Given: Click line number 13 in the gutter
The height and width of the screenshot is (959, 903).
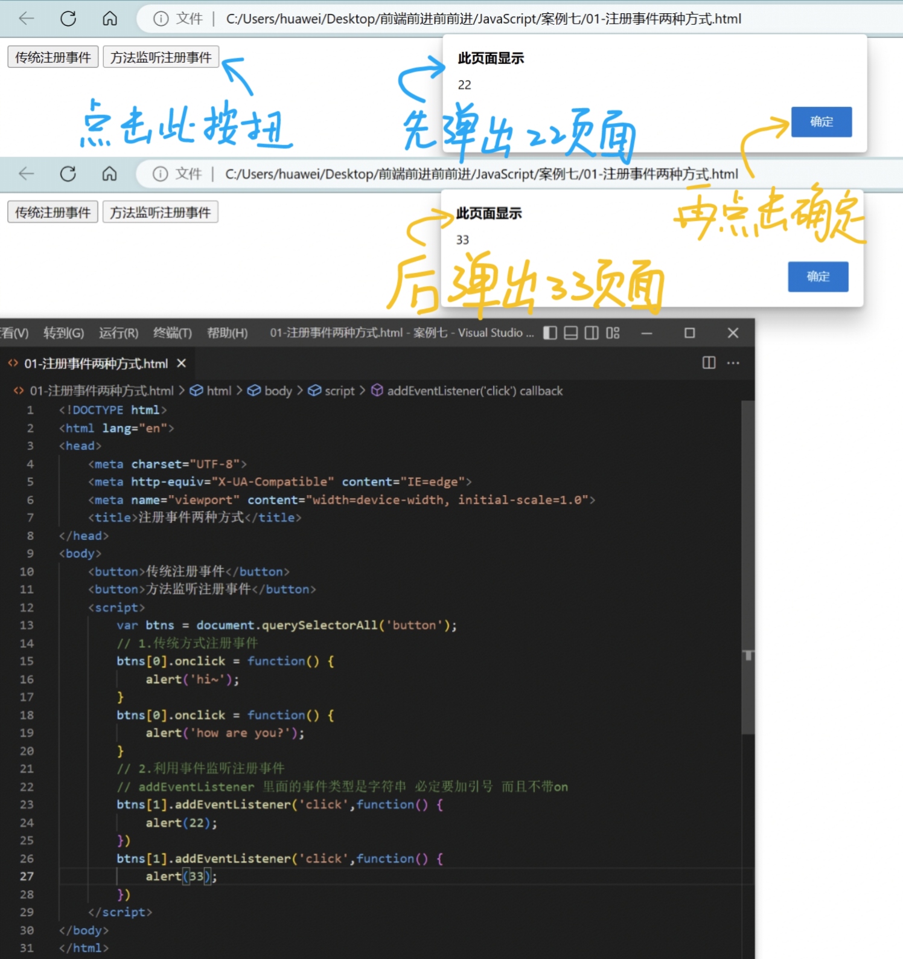Looking at the screenshot, I should tap(27, 625).
